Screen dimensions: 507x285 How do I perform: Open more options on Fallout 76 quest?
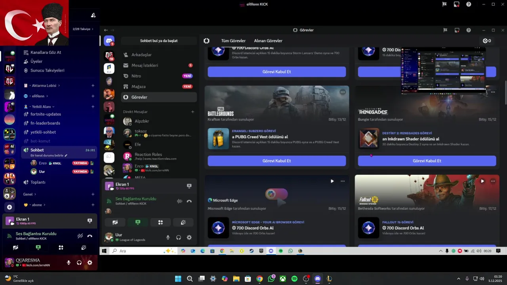(x=493, y=181)
